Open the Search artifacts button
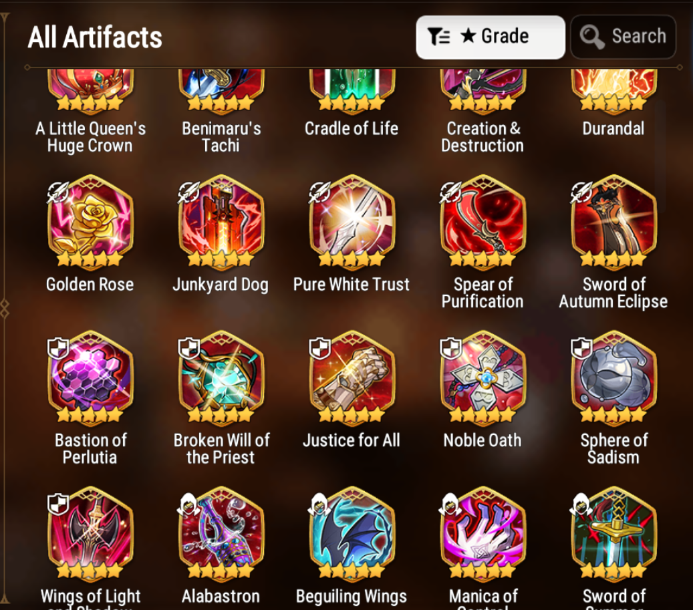The width and height of the screenshot is (693, 610). pyautogui.click(x=623, y=37)
